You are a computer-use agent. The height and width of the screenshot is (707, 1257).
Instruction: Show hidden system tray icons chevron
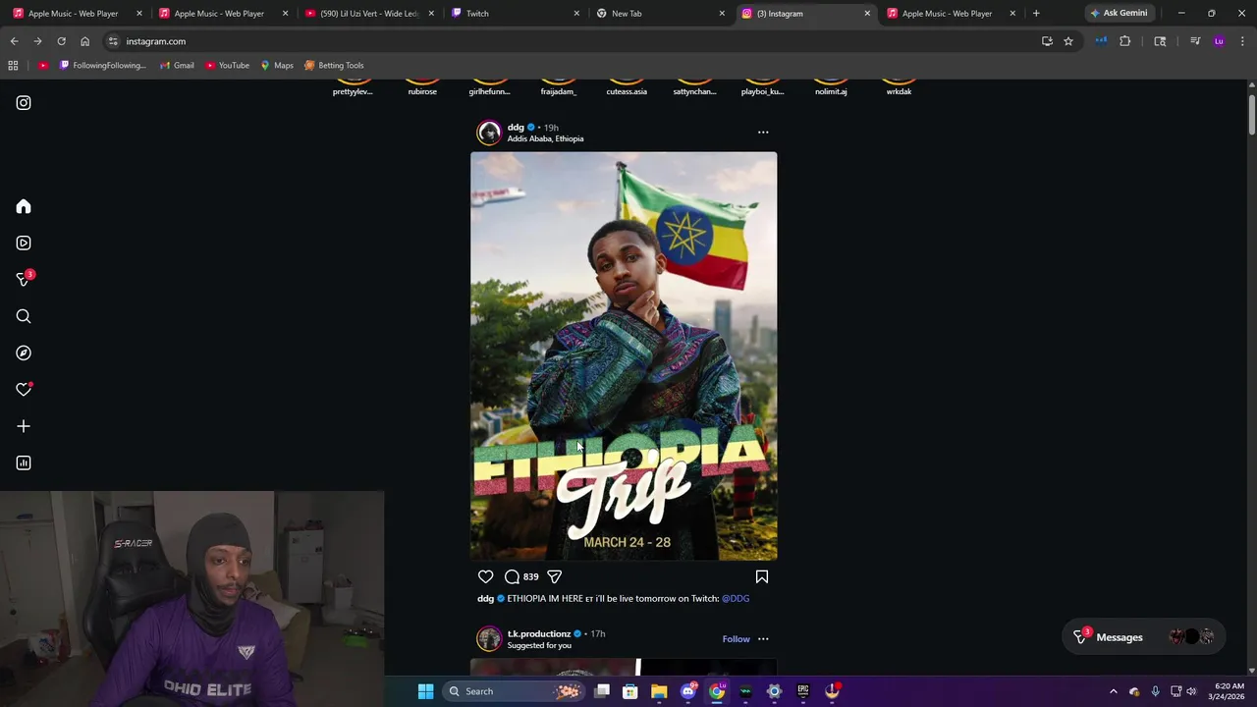1113,691
